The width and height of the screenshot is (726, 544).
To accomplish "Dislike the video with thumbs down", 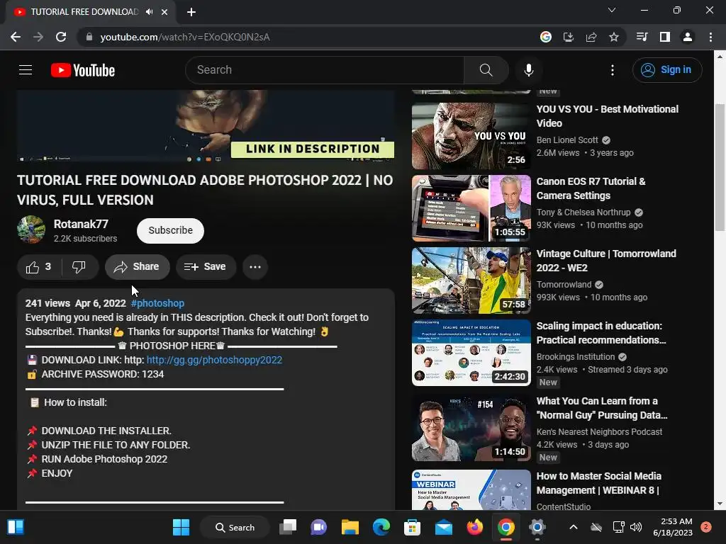I will (79, 267).
